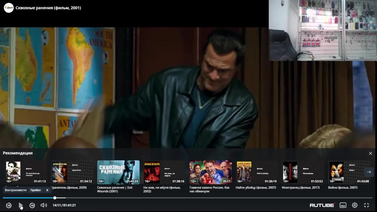Screen dimensions: 377x212
Task: Click title Найти убийцу (фильм, 2007)
Action: tap(256, 188)
